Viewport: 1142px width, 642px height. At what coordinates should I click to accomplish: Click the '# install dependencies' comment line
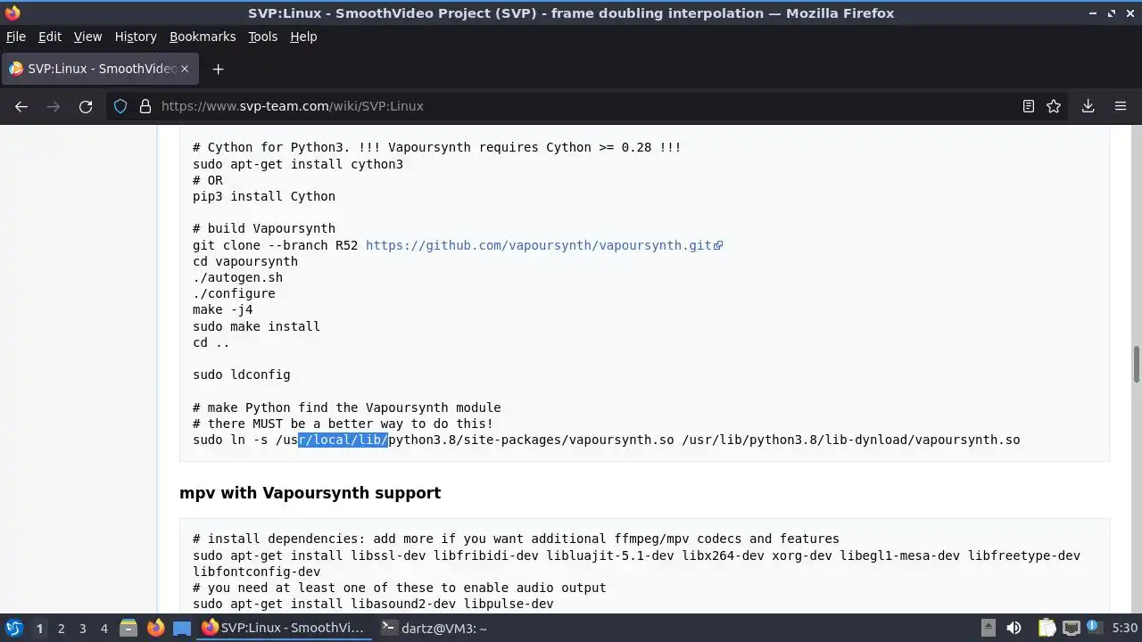tap(516, 539)
